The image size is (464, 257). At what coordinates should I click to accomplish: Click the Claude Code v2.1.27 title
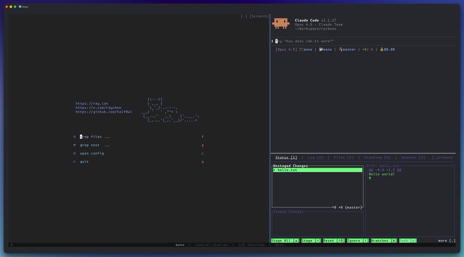(316, 20)
